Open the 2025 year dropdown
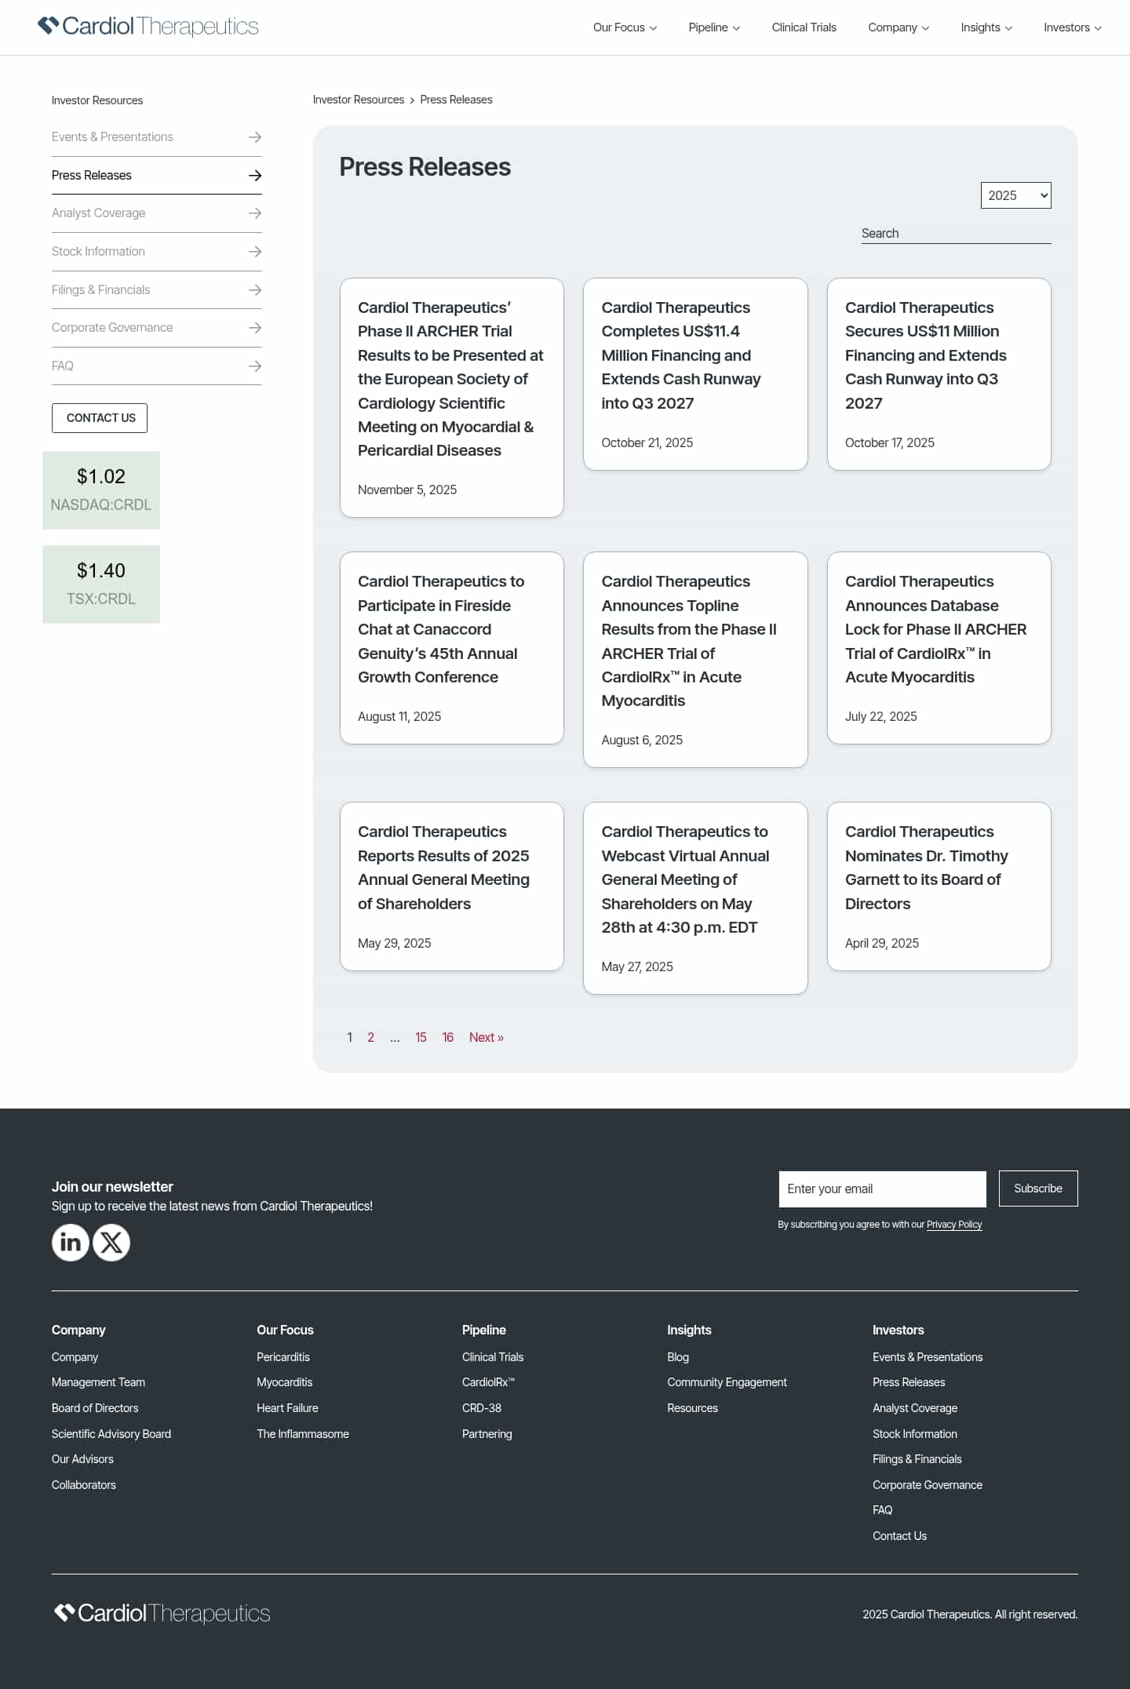The image size is (1130, 1689). (x=1015, y=195)
